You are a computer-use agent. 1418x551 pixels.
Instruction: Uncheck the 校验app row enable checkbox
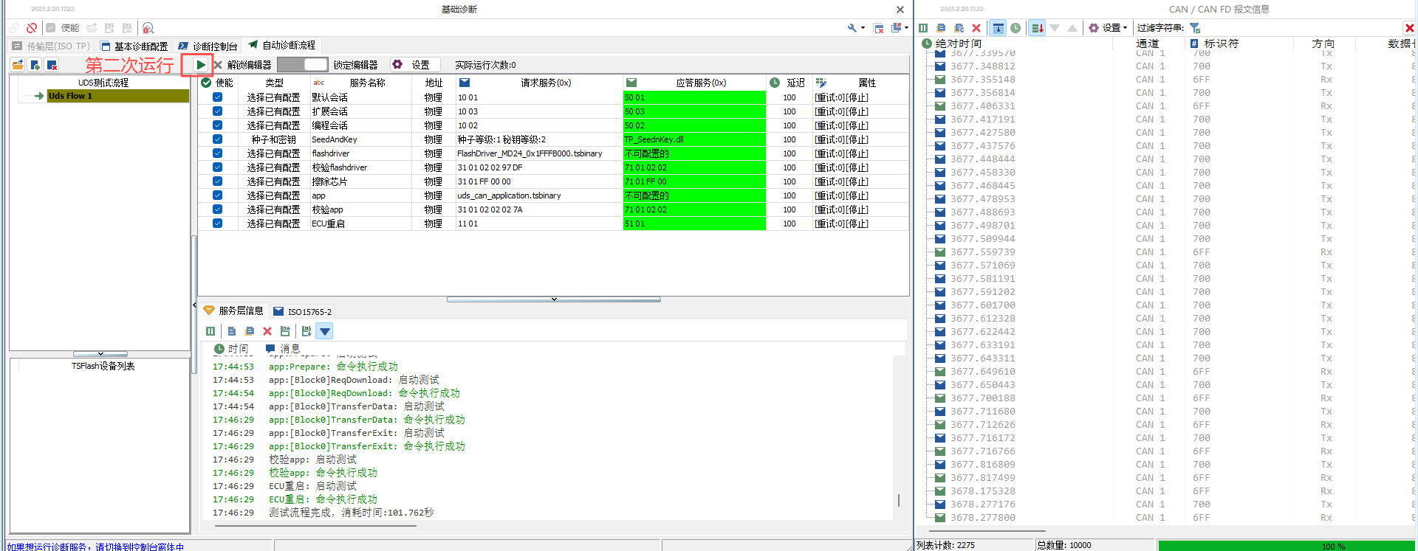point(217,209)
